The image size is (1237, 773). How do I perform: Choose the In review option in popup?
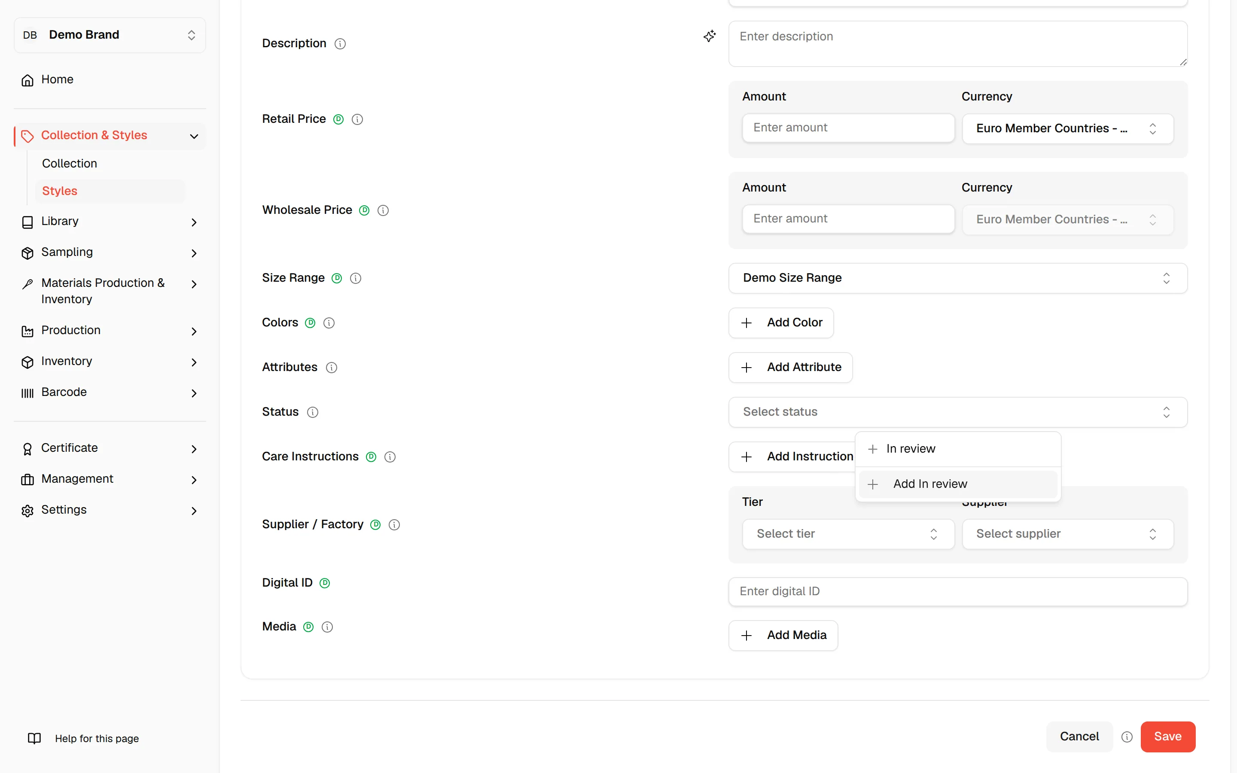tap(957, 449)
